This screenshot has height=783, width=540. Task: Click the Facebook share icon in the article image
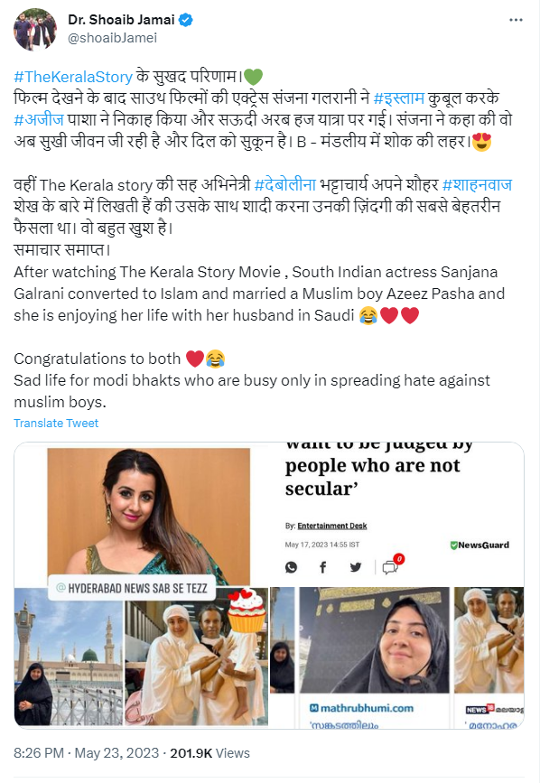[x=323, y=567]
